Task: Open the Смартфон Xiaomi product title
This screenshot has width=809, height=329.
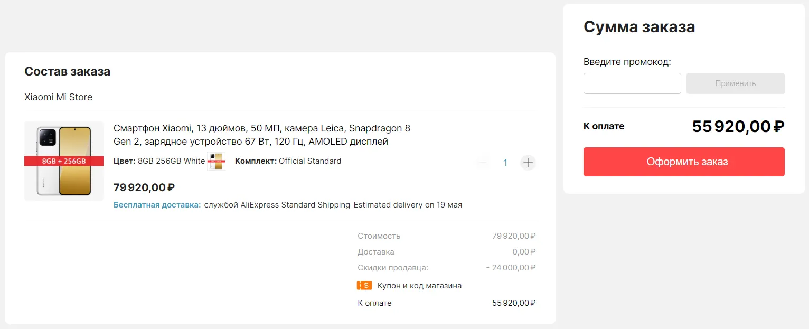Action: 262,135
